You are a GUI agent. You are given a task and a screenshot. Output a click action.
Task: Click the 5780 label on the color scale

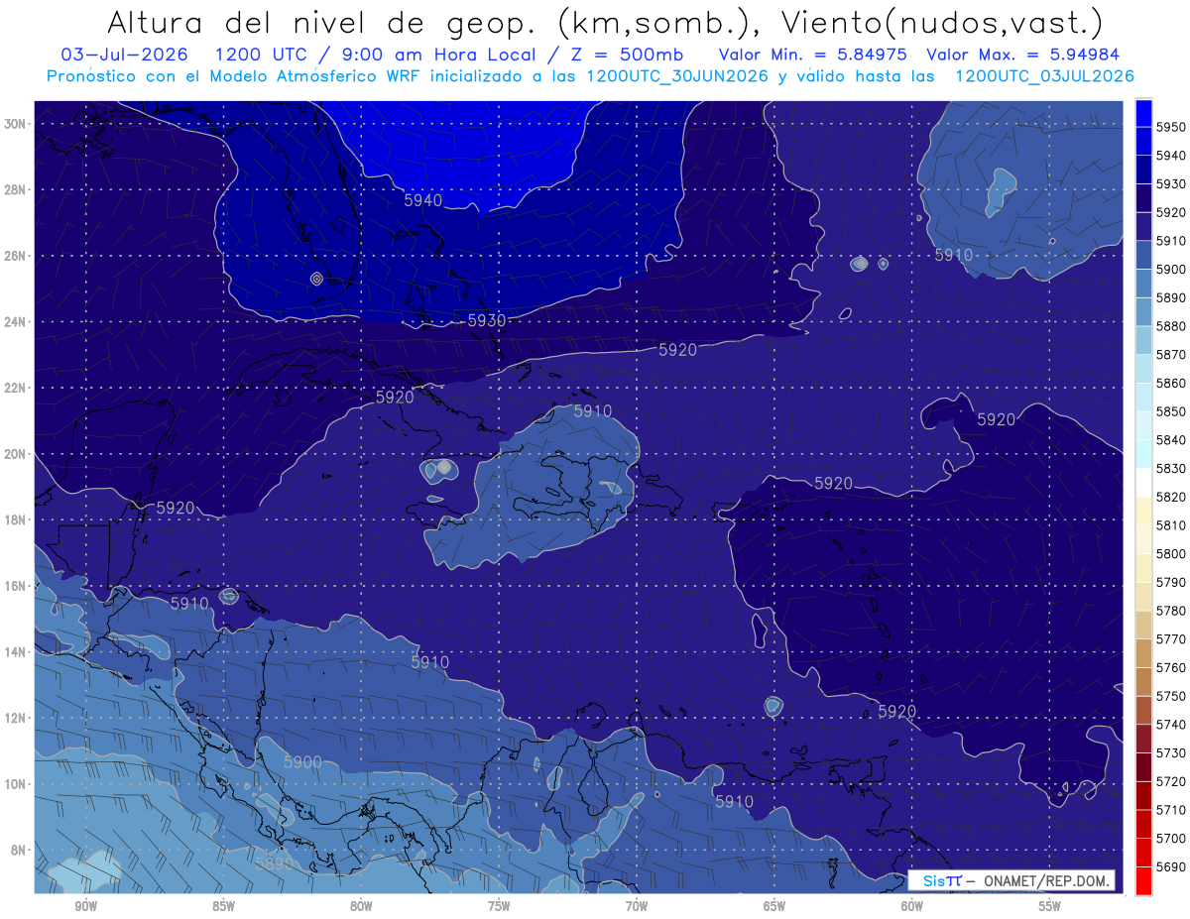click(1170, 611)
